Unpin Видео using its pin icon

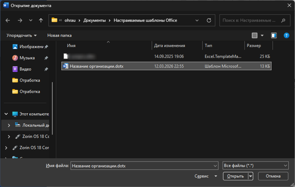(46, 69)
